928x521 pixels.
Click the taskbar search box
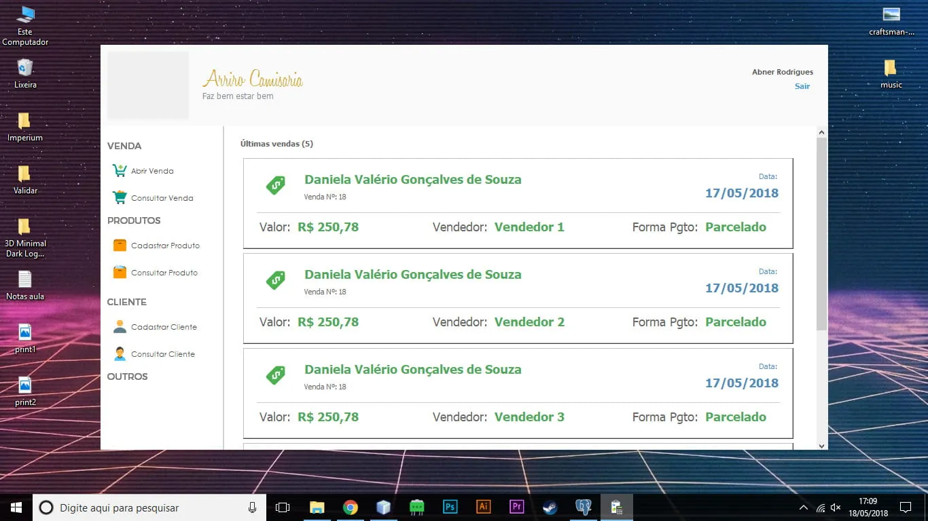click(150, 507)
